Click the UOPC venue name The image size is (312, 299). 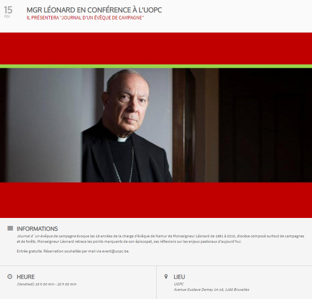point(179,284)
